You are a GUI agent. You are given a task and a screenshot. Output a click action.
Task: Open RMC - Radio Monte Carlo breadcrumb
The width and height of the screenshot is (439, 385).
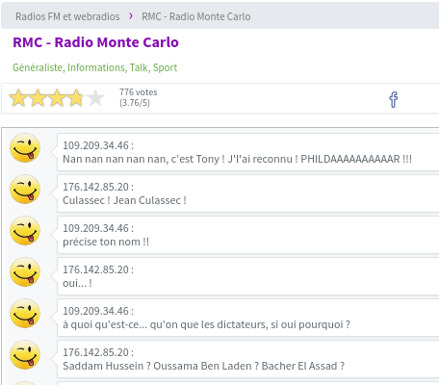point(196,16)
